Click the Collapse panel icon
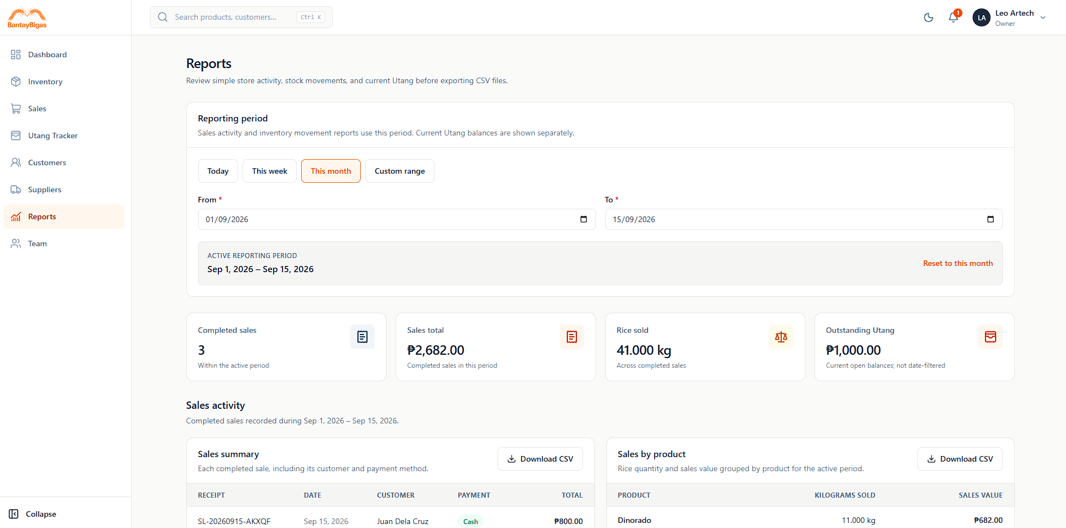 coord(14,514)
